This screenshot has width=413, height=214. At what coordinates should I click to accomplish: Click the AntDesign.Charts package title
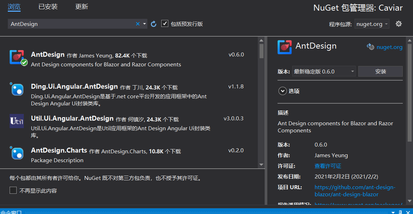[59, 150]
